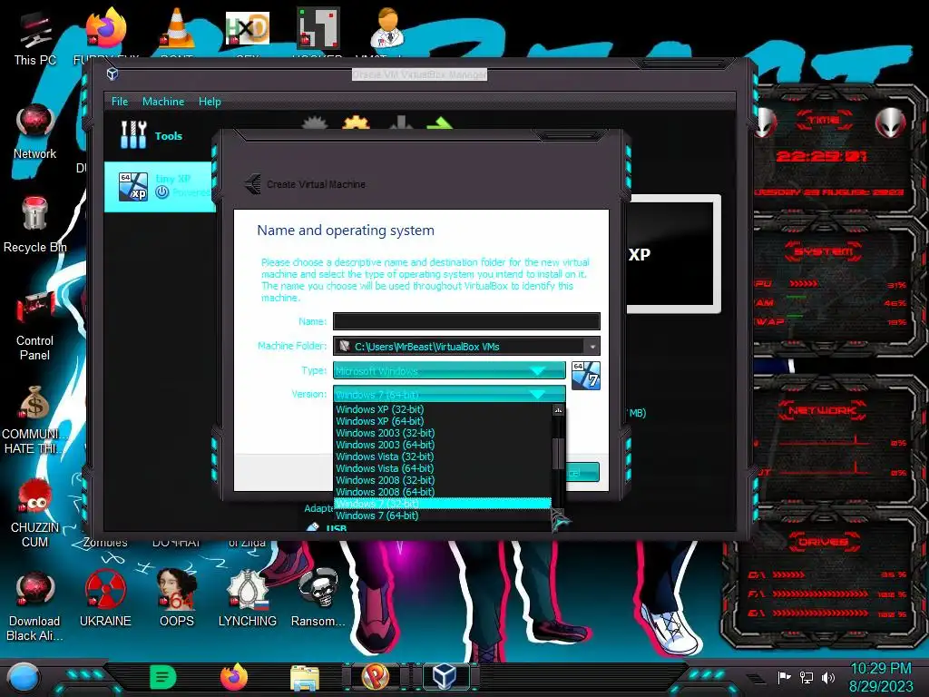The height and width of the screenshot is (697, 929).
Task: Click the version list scrollbar thumb
Action: 558,454
